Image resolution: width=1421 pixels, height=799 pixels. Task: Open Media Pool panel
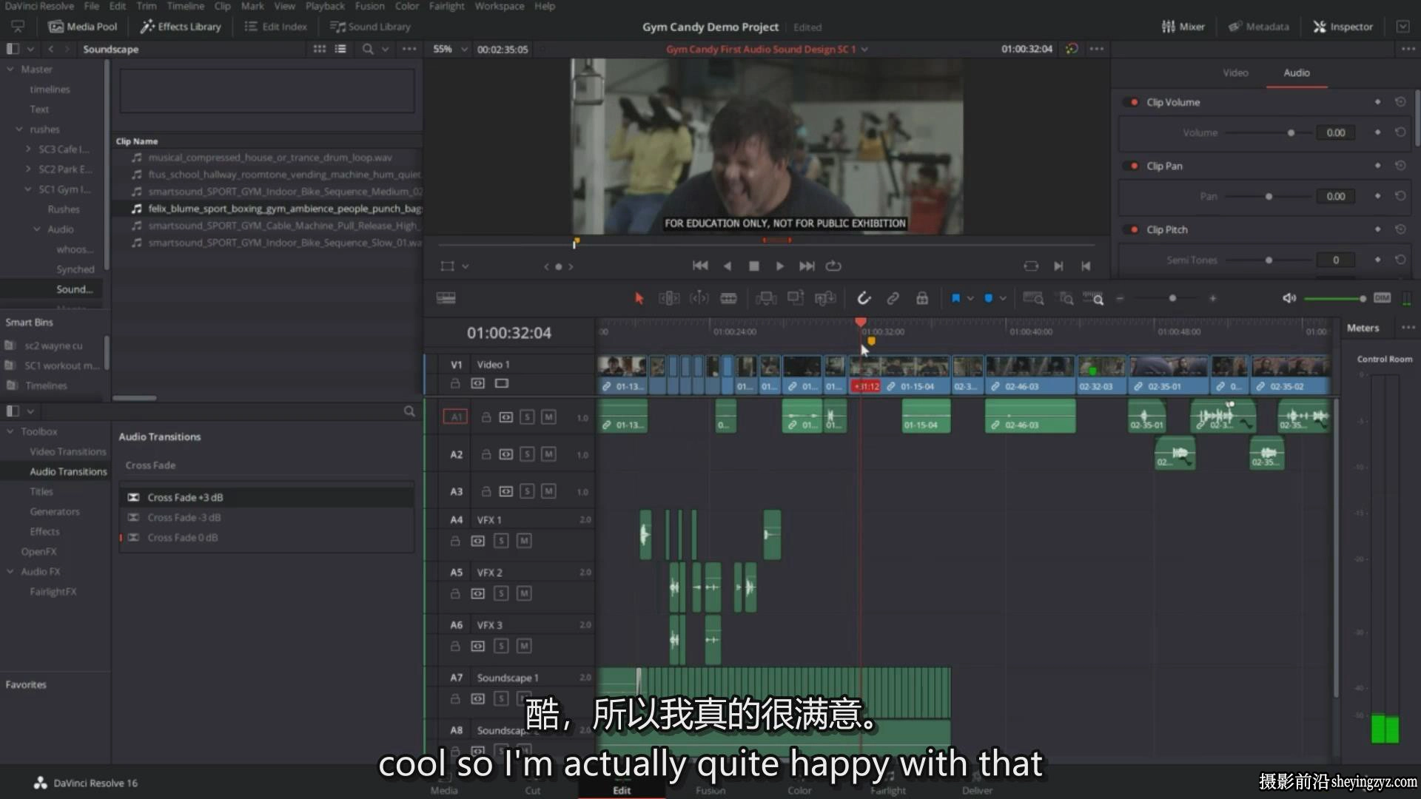[x=83, y=27]
